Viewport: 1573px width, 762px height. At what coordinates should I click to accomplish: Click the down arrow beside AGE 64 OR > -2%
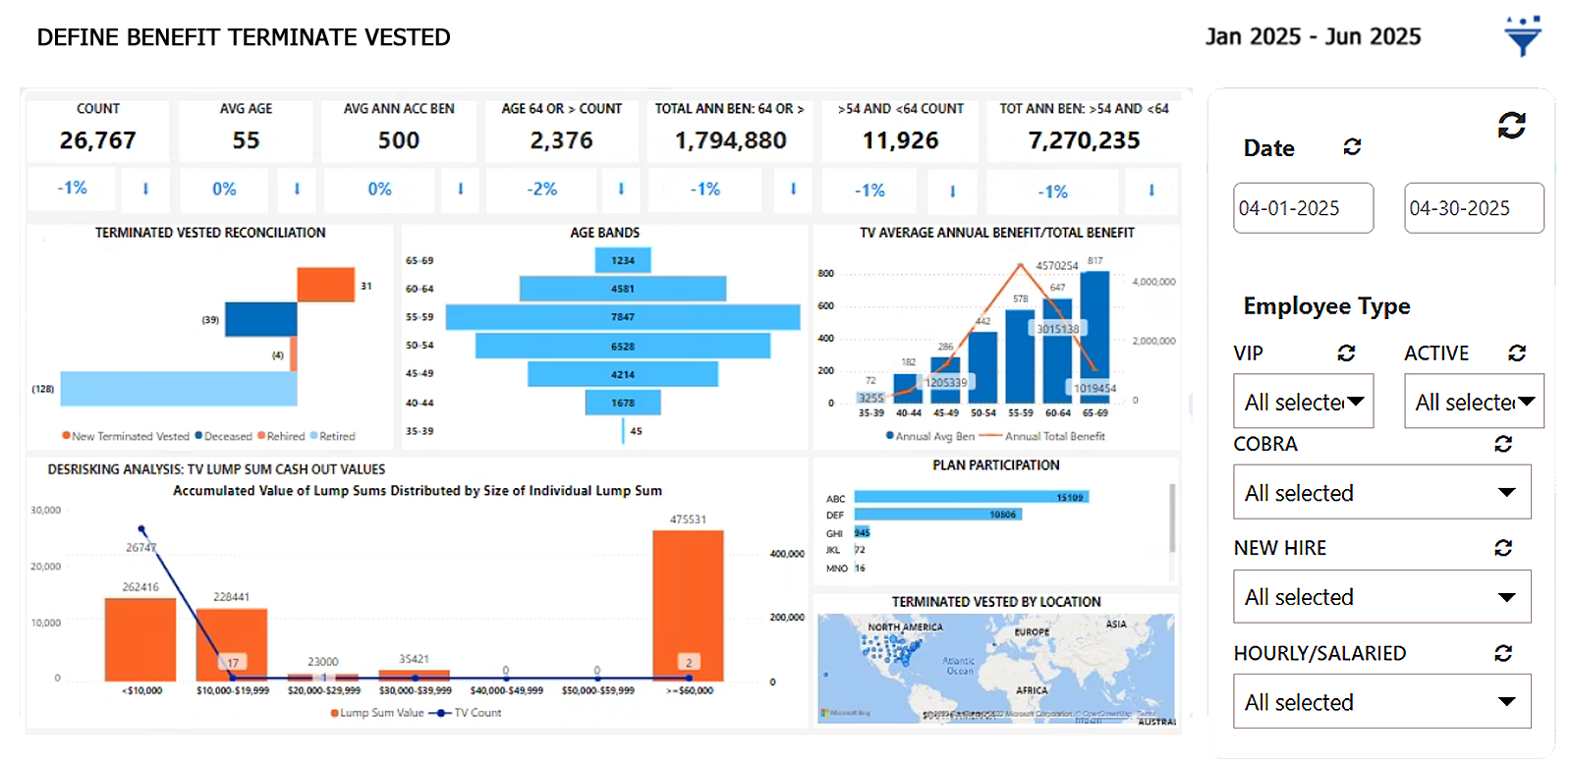[621, 190]
